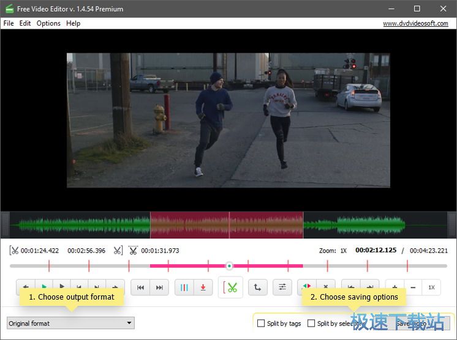
Task: Click the red highlighted waveform selection
Action: tap(227, 225)
